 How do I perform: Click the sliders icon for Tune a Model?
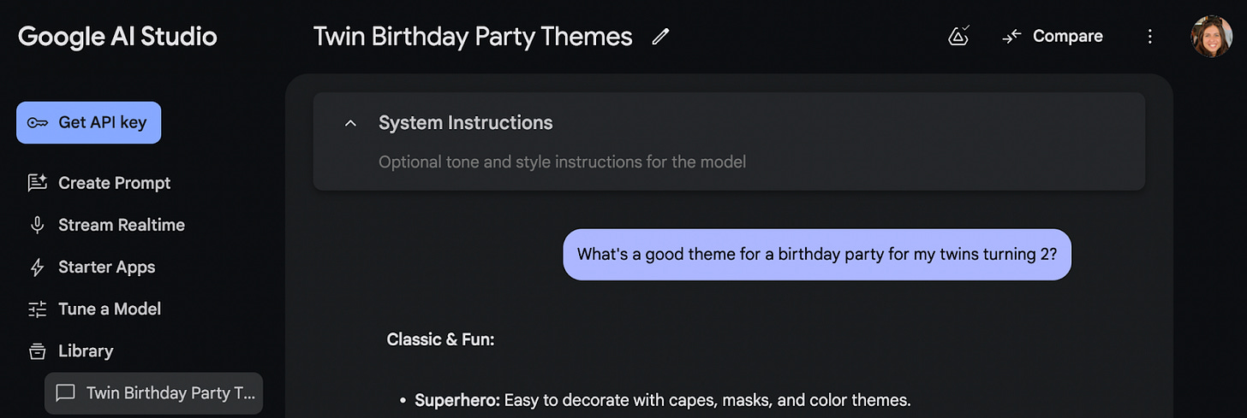pyautogui.click(x=37, y=309)
